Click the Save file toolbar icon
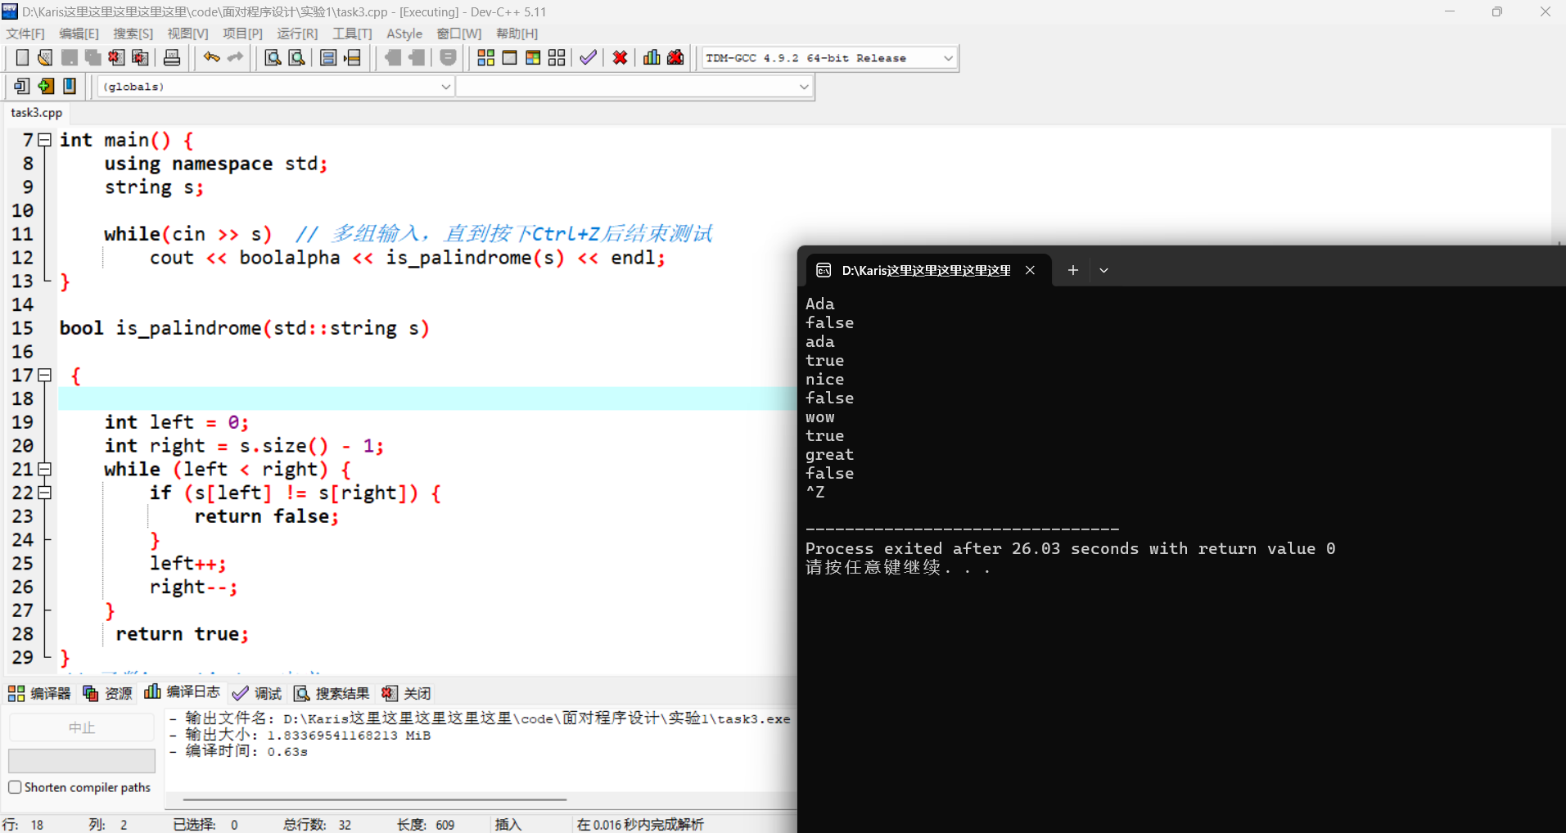The height and width of the screenshot is (833, 1566). 70,57
